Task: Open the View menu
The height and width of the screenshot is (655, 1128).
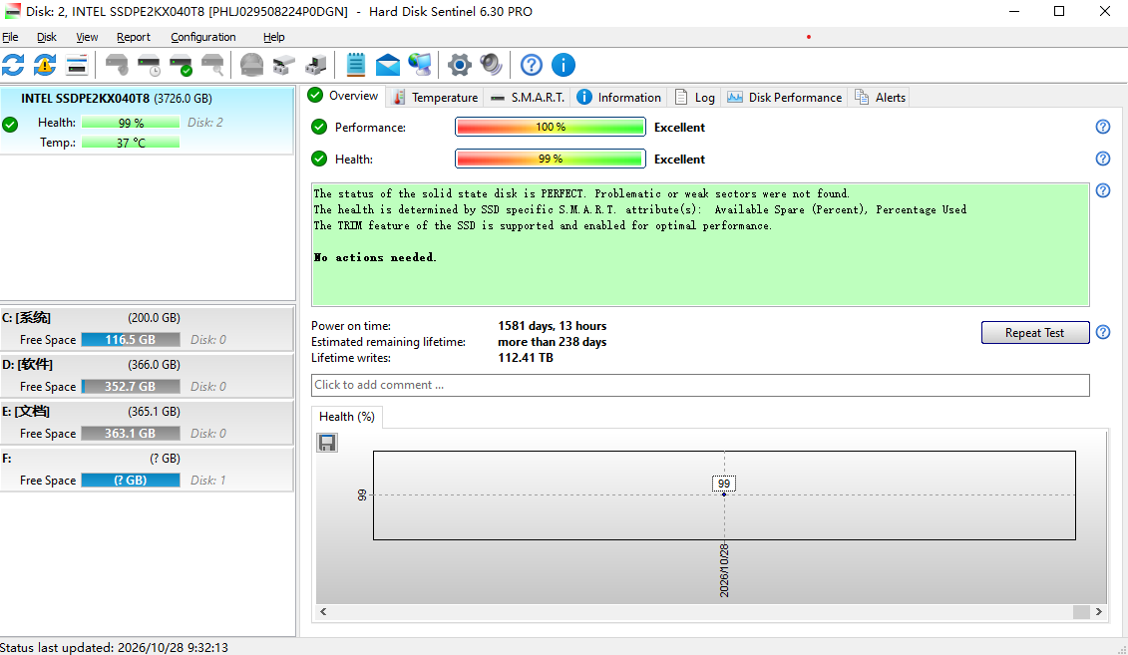Action: point(87,37)
